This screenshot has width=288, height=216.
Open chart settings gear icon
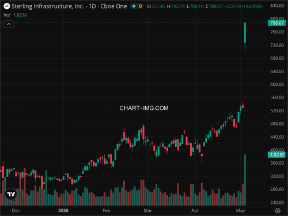[278, 211]
